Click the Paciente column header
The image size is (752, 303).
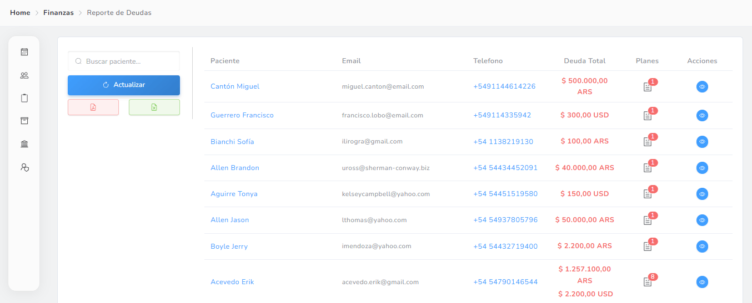pyautogui.click(x=225, y=61)
